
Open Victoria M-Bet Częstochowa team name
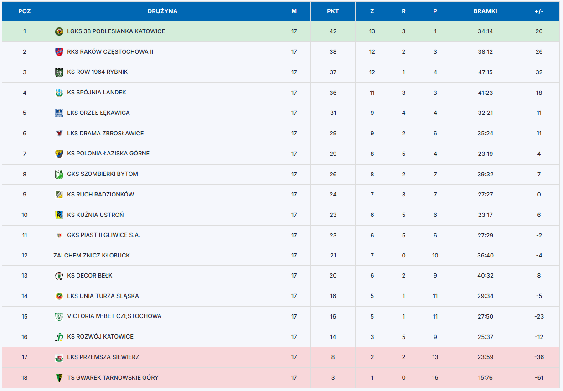[114, 316]
